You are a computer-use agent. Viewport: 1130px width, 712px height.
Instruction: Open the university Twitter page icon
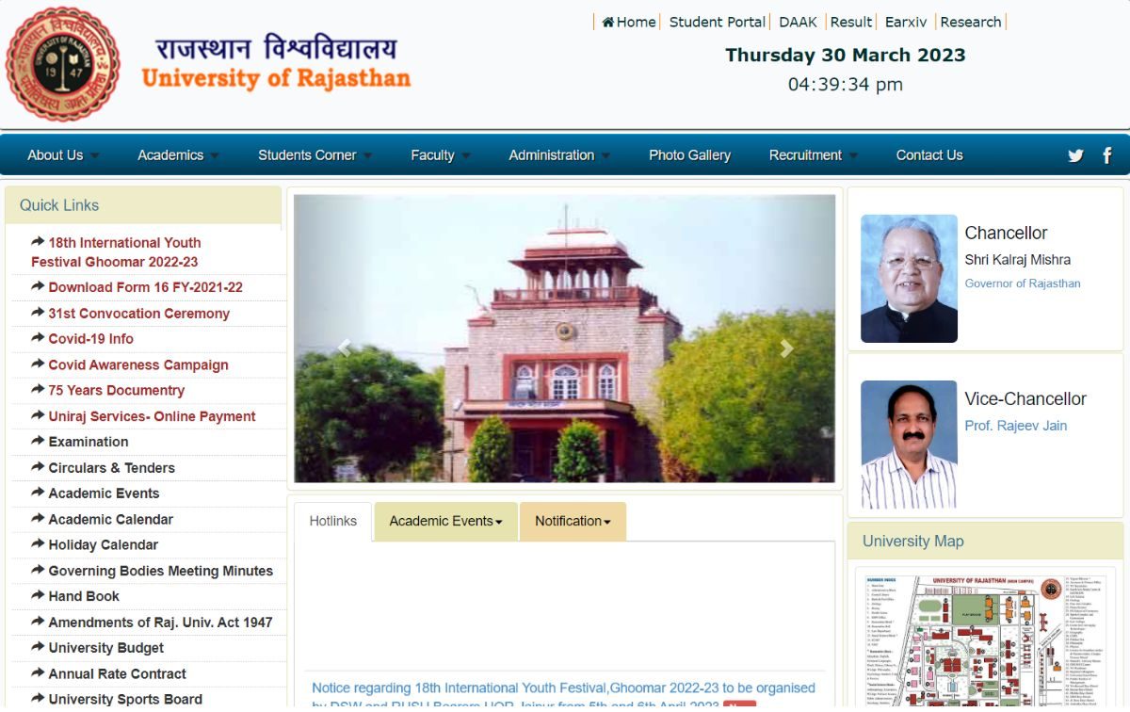pyautogui.click(x=1075, y=155)
